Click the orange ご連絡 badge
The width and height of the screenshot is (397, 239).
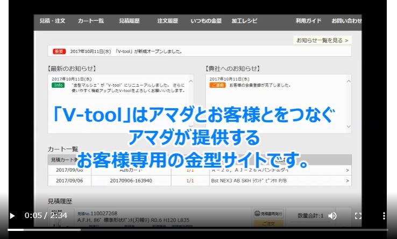(217, 85)
